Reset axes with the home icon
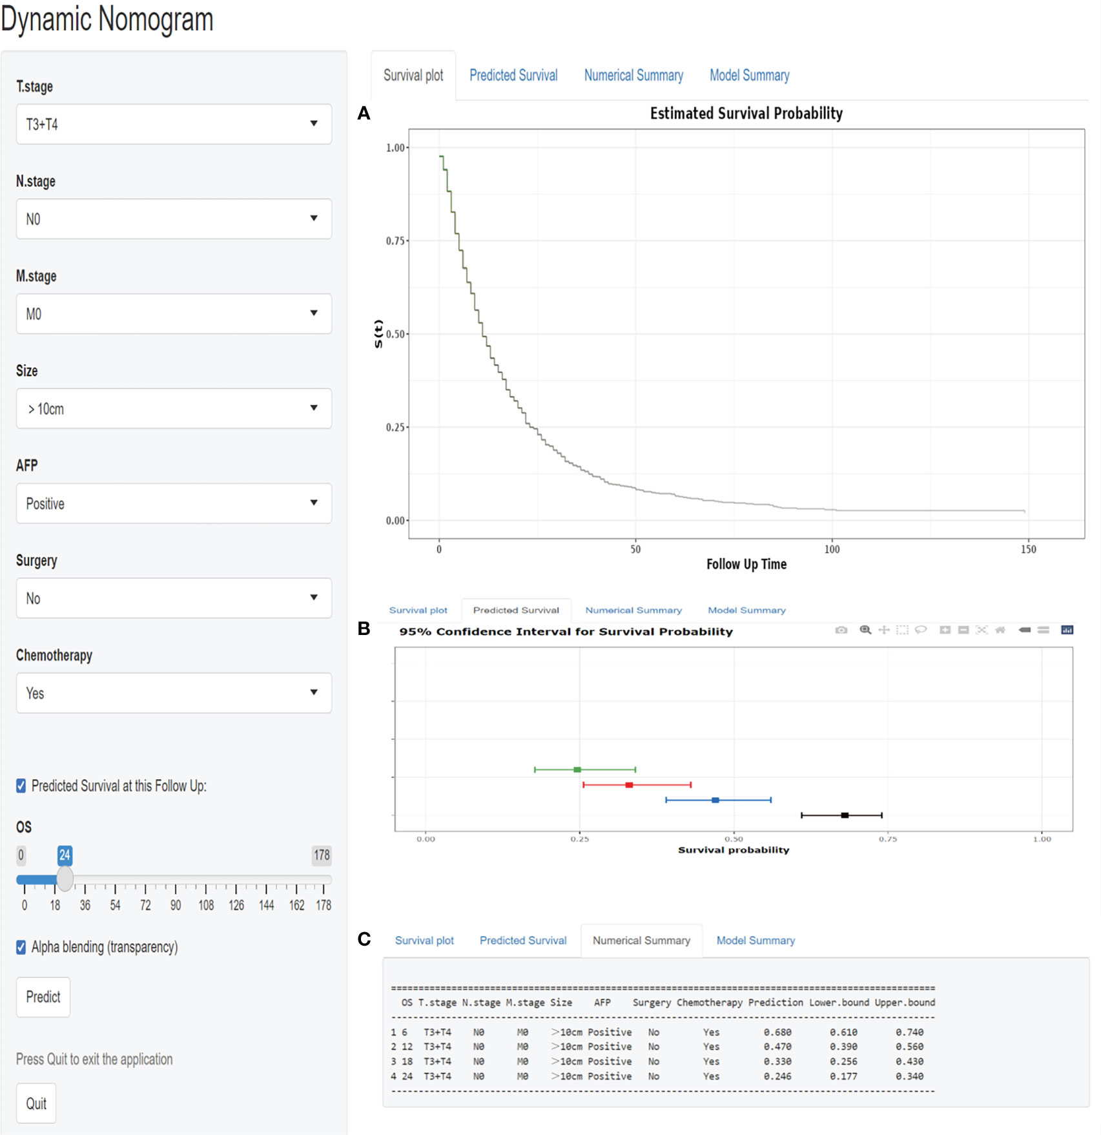Screen dimensions: 1101x1135 (1000, 630)
